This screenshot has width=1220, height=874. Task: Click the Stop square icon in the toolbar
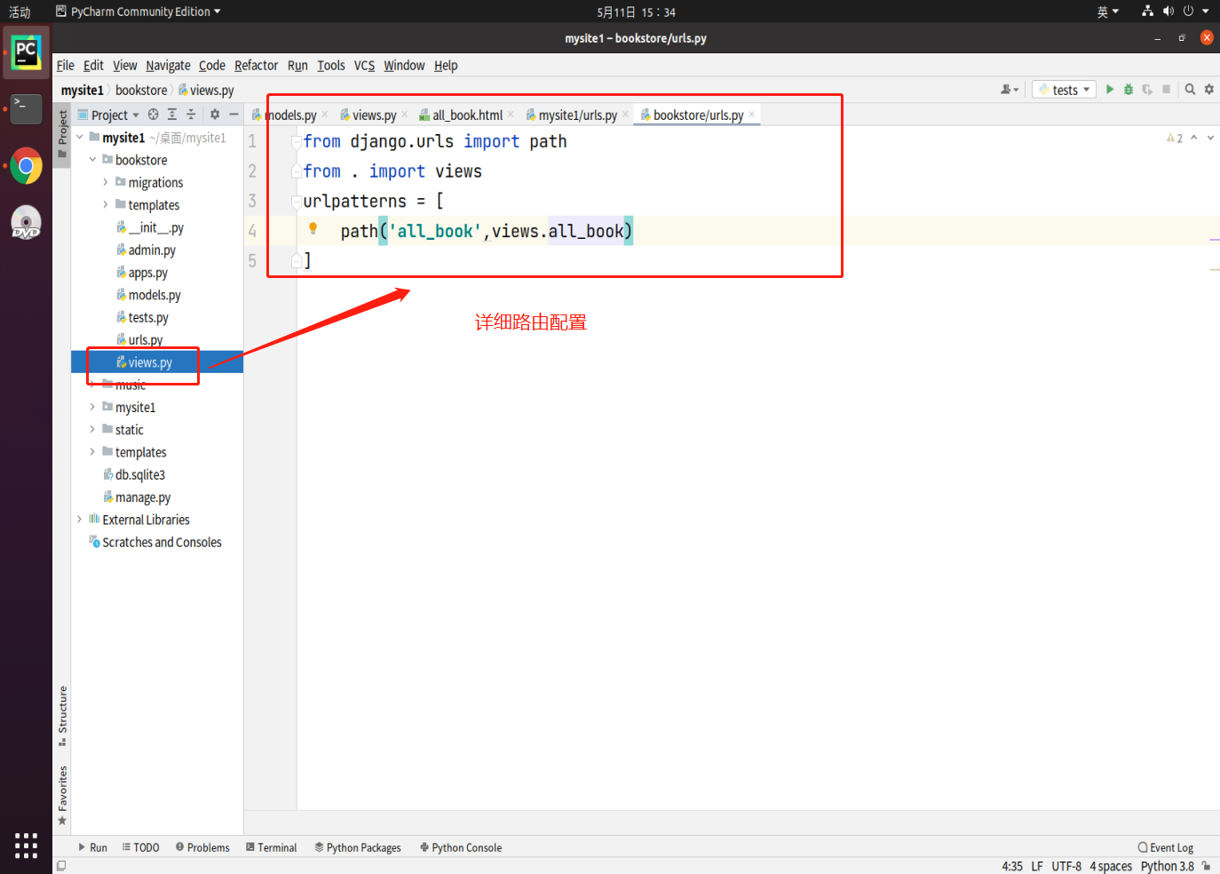1167,90
